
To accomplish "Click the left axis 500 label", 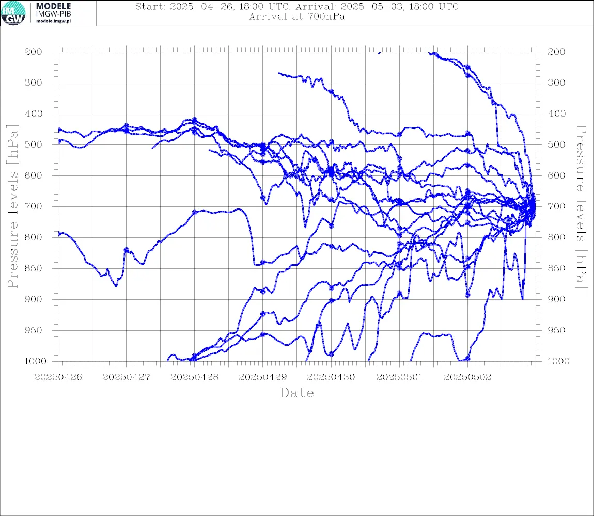I will pos(34,144).
